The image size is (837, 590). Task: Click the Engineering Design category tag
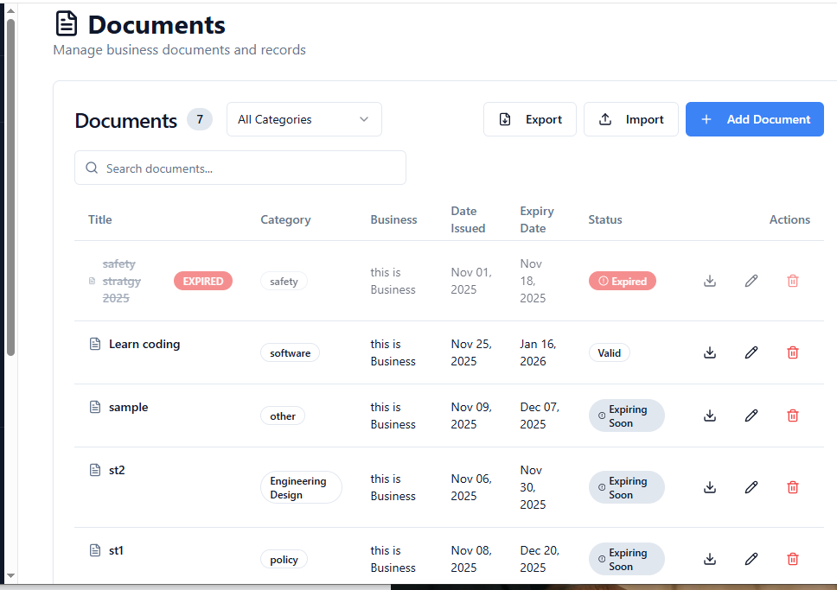298,488
